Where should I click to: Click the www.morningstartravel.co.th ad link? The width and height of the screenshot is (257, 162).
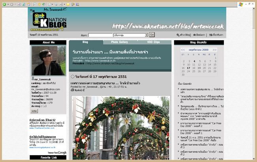point(42,147)
